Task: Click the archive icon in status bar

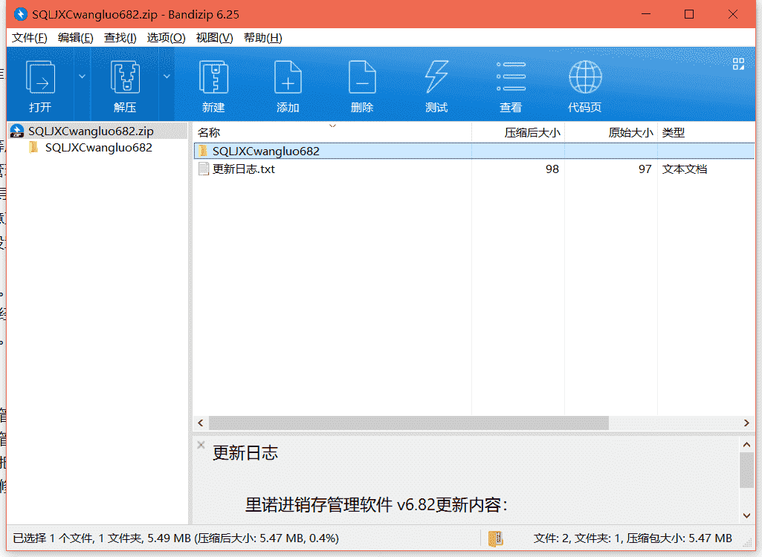Action: point(495,538)
